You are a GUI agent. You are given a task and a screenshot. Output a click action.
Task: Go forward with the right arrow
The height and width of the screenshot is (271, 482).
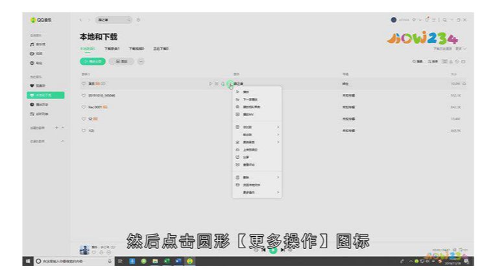point(89,19)
